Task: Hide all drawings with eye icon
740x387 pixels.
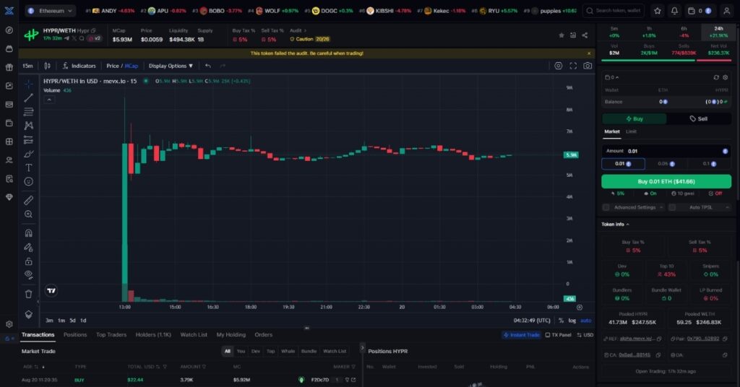Action: (x=28, y=275)
